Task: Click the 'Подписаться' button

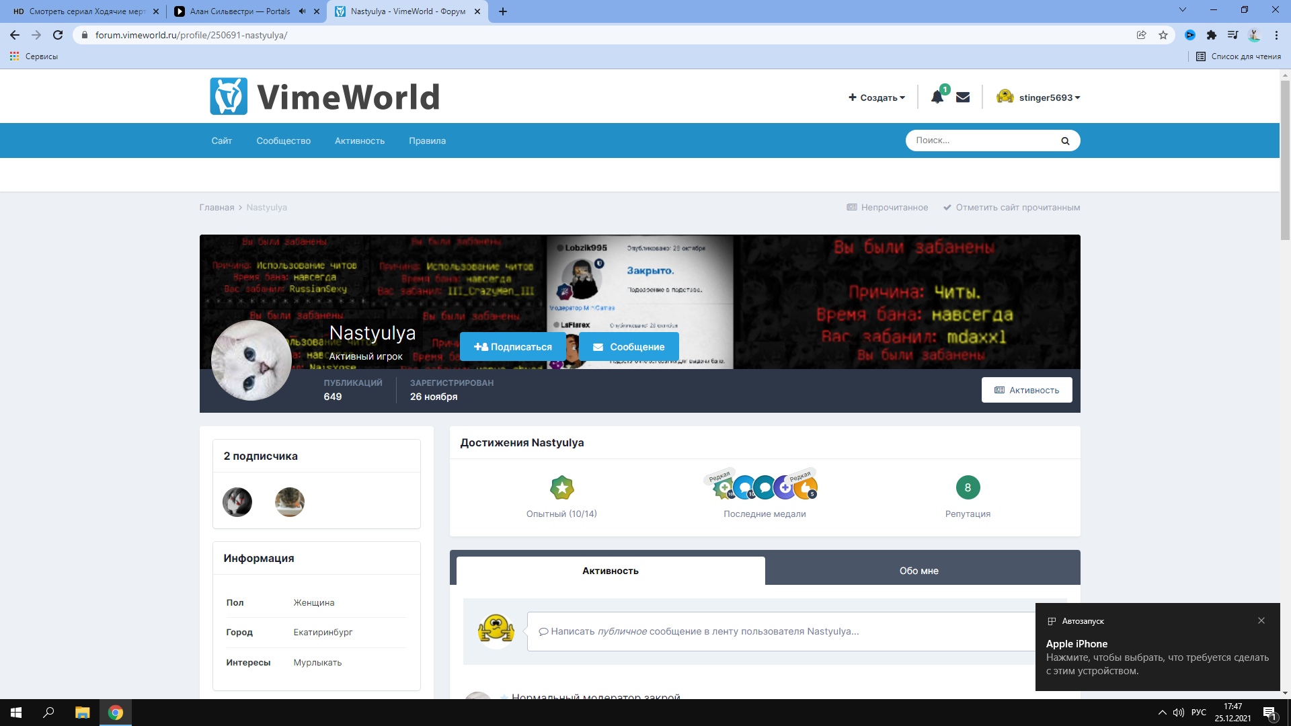Action: (x=512, y=347)
